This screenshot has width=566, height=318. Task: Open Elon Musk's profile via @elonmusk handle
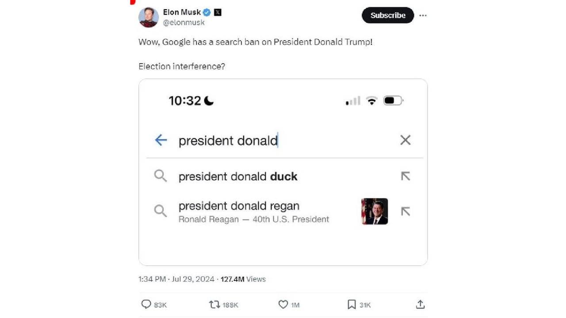[184, 23]
